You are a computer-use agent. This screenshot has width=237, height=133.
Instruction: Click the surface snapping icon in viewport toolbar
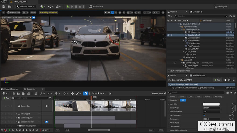(x=124, y=13)
